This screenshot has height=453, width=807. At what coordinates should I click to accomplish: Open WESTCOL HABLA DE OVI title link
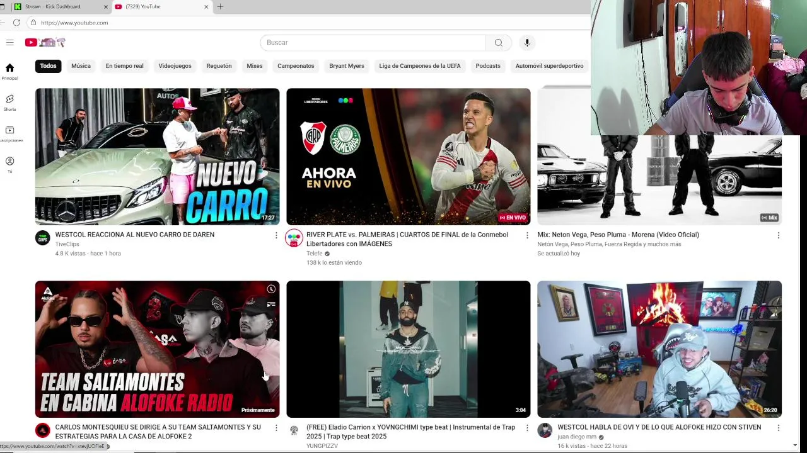click(x=659, y=427)
